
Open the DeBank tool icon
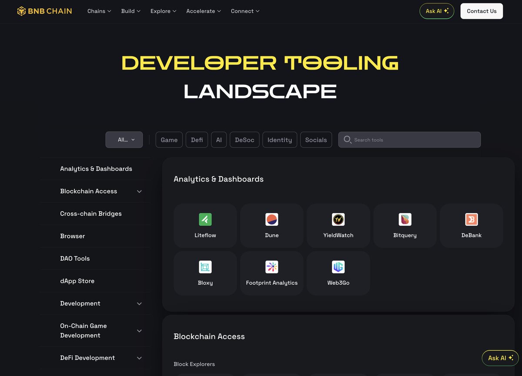point(472,219)
